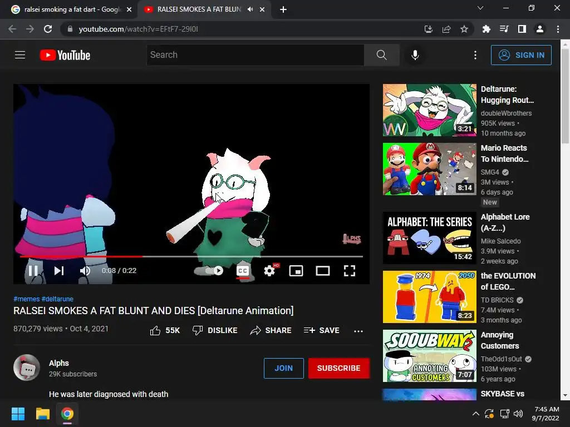View site information lock icon
The width and height of the screenshot is (570, 427).
click(x=70, y=29)
